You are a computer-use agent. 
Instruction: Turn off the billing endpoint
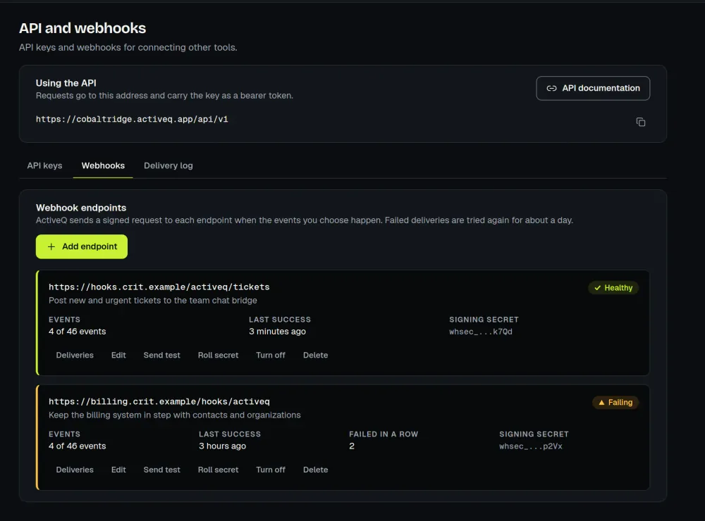(271, 470)
